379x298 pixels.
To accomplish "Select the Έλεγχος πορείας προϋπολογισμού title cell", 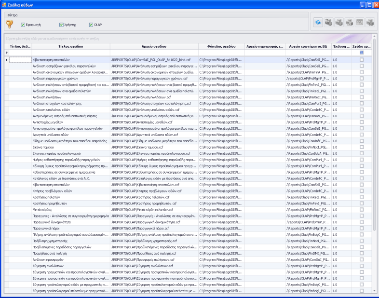I will pos(71,153).
